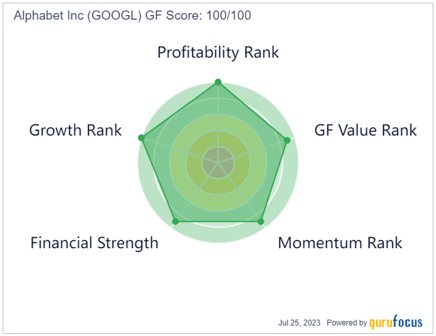
Task: Click the 100/100 score text
Action: coord(228,15)
